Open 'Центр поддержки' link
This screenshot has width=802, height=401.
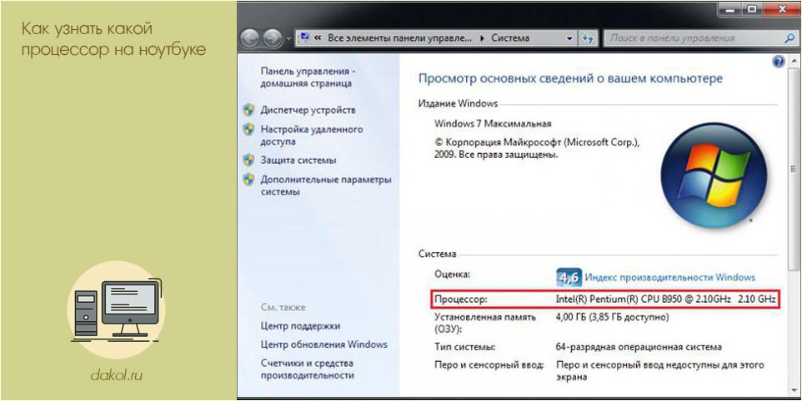pyautogui.click(x=300, y=326)
